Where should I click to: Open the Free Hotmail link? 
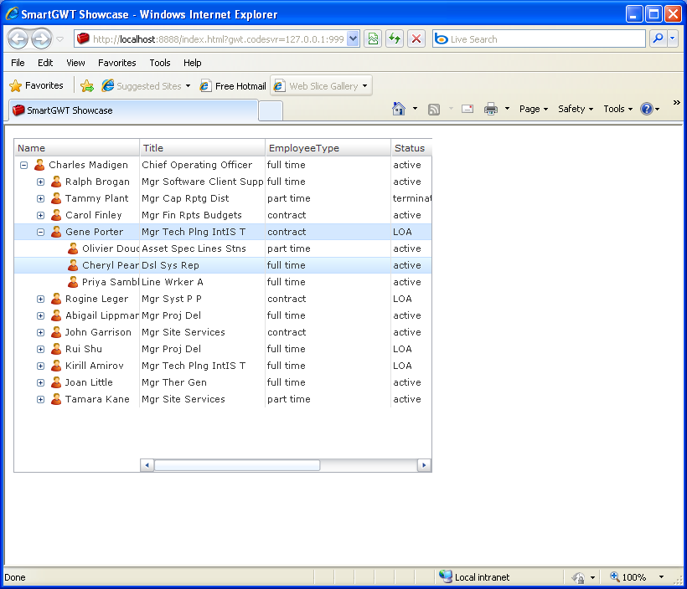click(233, 86)
